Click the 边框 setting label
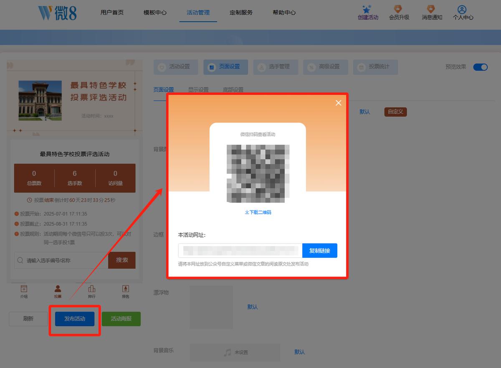The image size is (501, 368). point(159,235)
